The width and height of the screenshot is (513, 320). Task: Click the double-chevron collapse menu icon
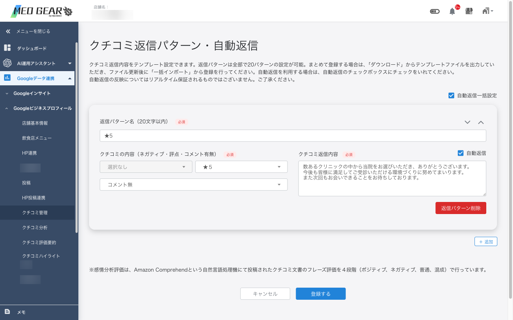click(x=8, y=31)
